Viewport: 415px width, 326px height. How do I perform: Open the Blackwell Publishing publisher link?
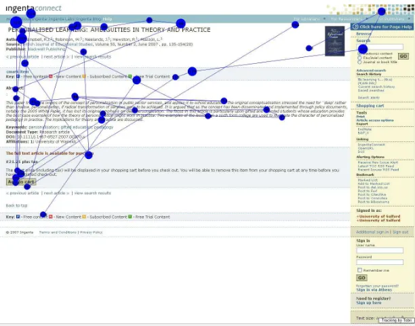tap(46, 49)
